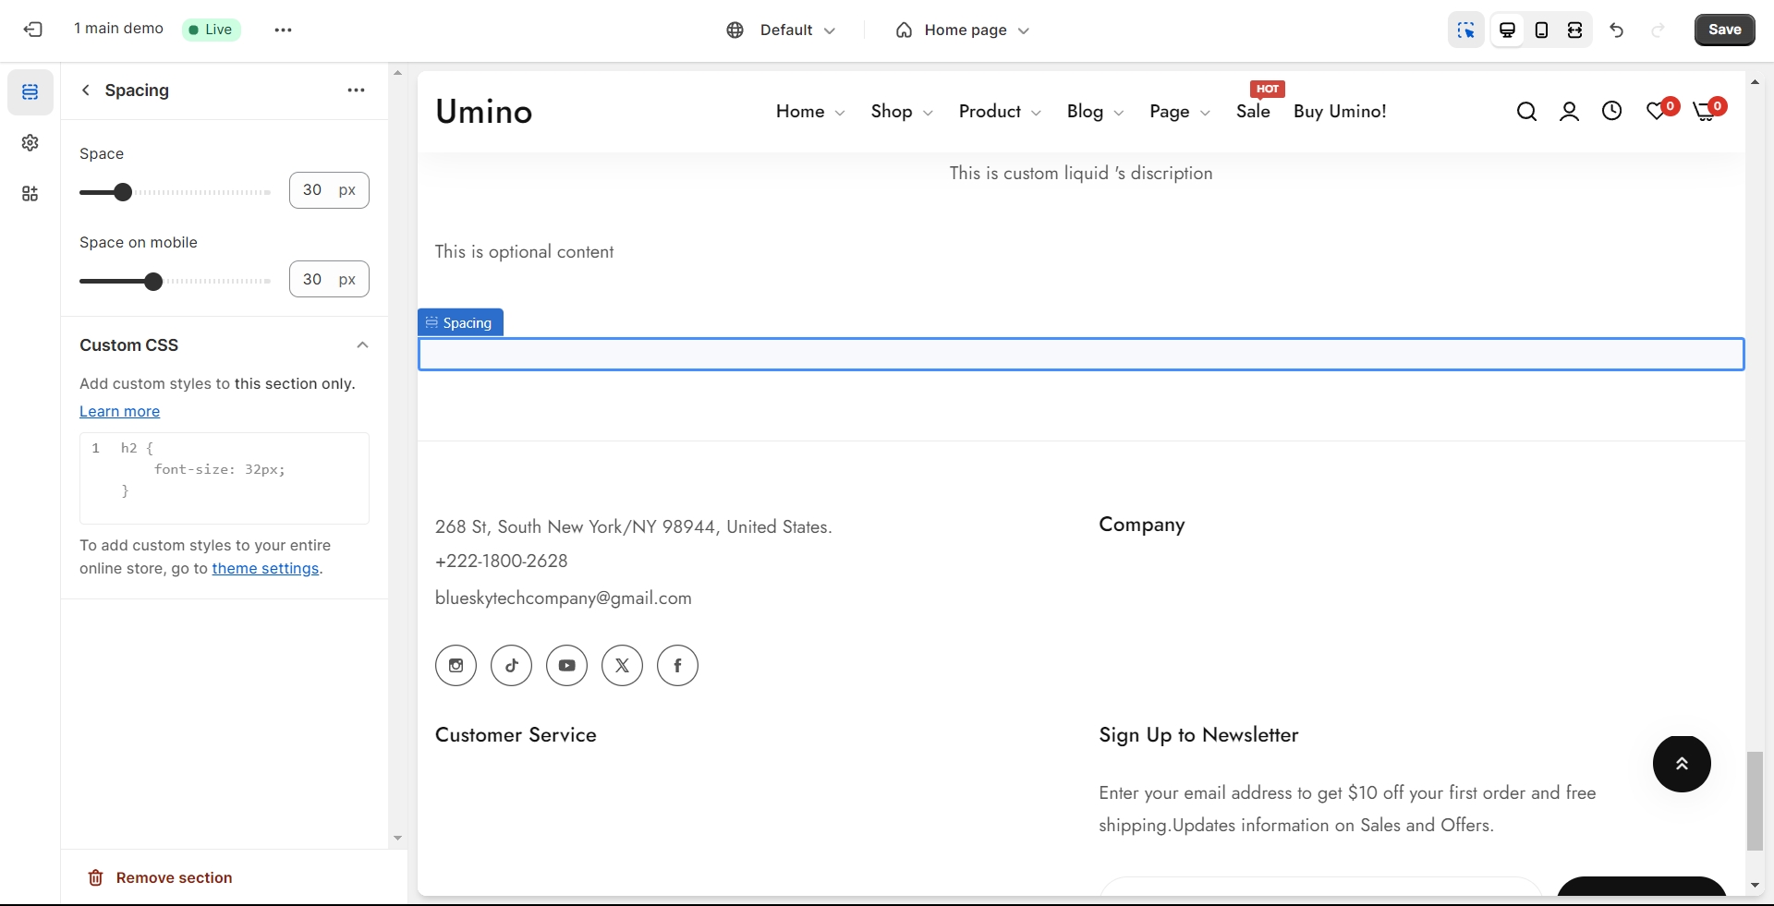This screenshot has width=1774, height=906.
Task: Click the search icon in store header
Action: click(x=1526, y=112)
